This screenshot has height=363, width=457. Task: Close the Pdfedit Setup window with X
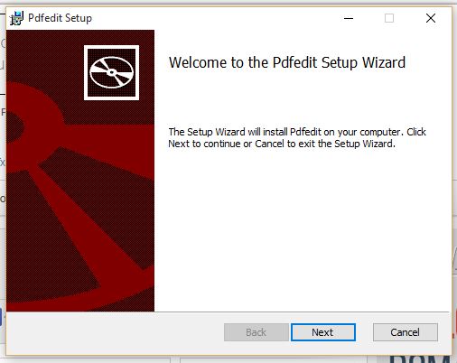tap(431, 18)
